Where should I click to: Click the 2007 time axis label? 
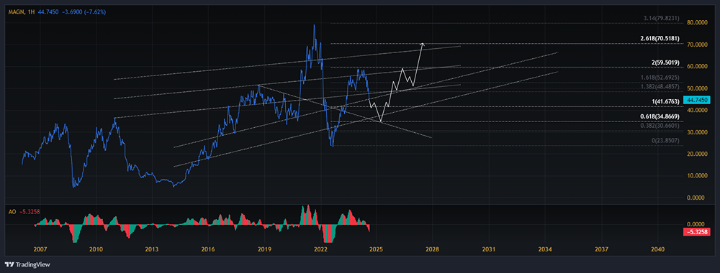click(40, 249)
